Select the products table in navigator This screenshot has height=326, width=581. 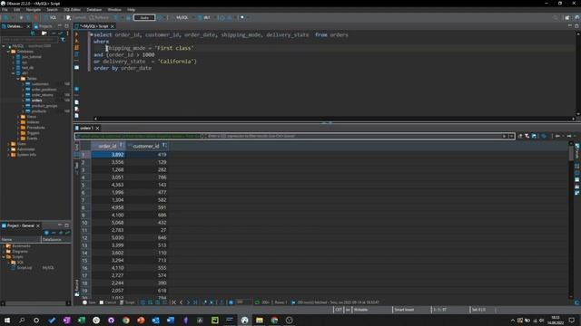(x=38, y=110)
